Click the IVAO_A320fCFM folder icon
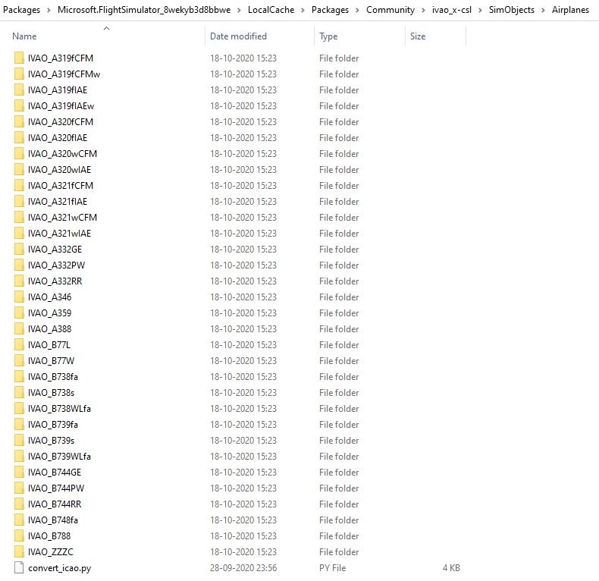The width and height of the screenshot is (599, 581). pyautogui.click(x=19, y=121)
